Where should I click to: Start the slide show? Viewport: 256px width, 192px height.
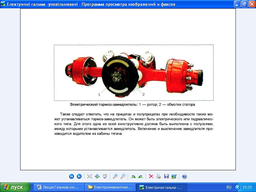105,176
